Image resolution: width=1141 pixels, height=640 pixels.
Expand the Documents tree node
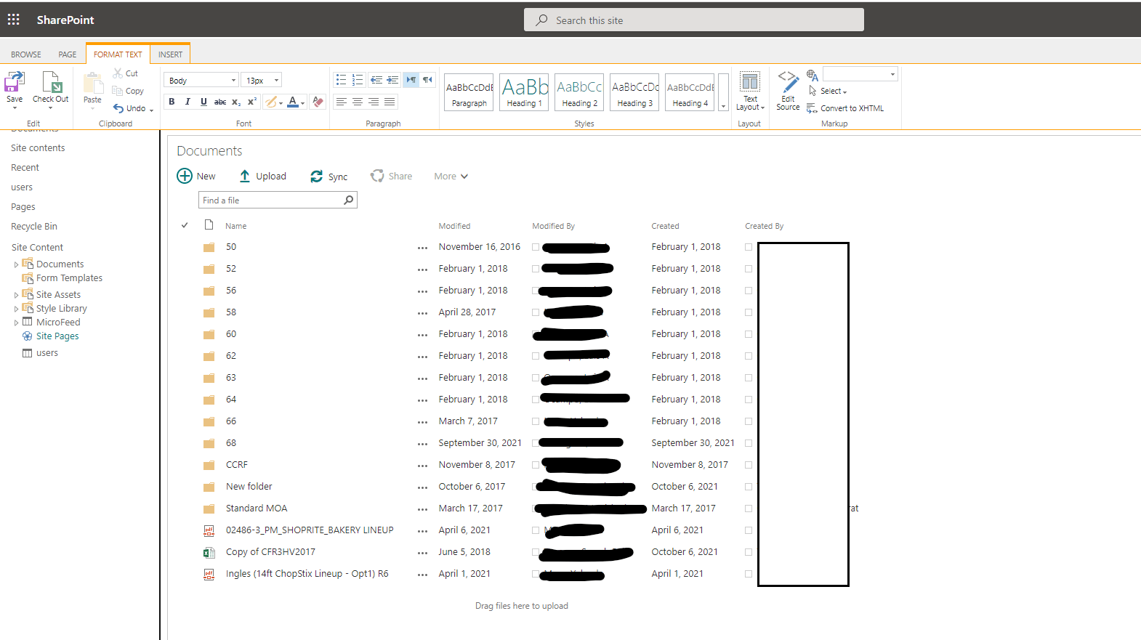click(16, 265)
